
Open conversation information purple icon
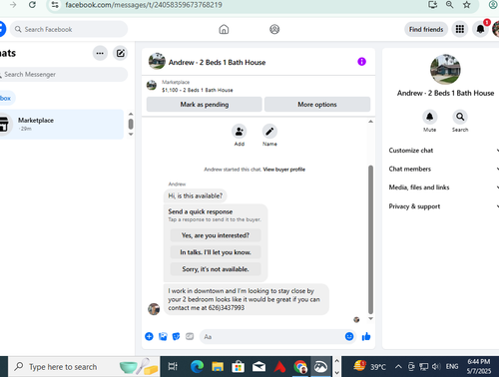pyautogui.click(x=361, y=62)
